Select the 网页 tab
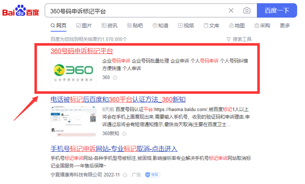This screenshot has width=305, height=184. (58, 25)
